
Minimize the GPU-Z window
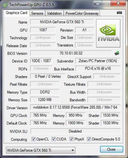click(98, 4)
